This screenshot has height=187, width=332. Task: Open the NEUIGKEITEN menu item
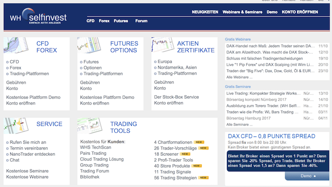pyautogui.click(x=205, y=12)
